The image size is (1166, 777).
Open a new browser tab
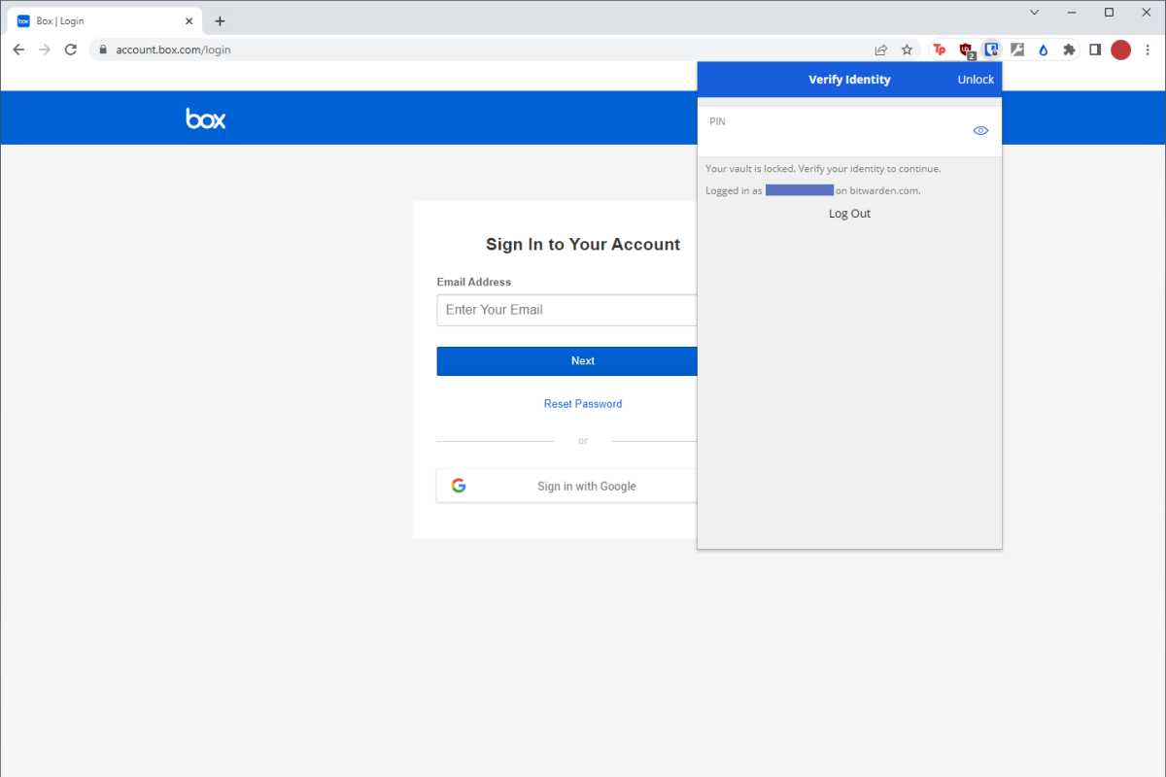coord(220,20)
